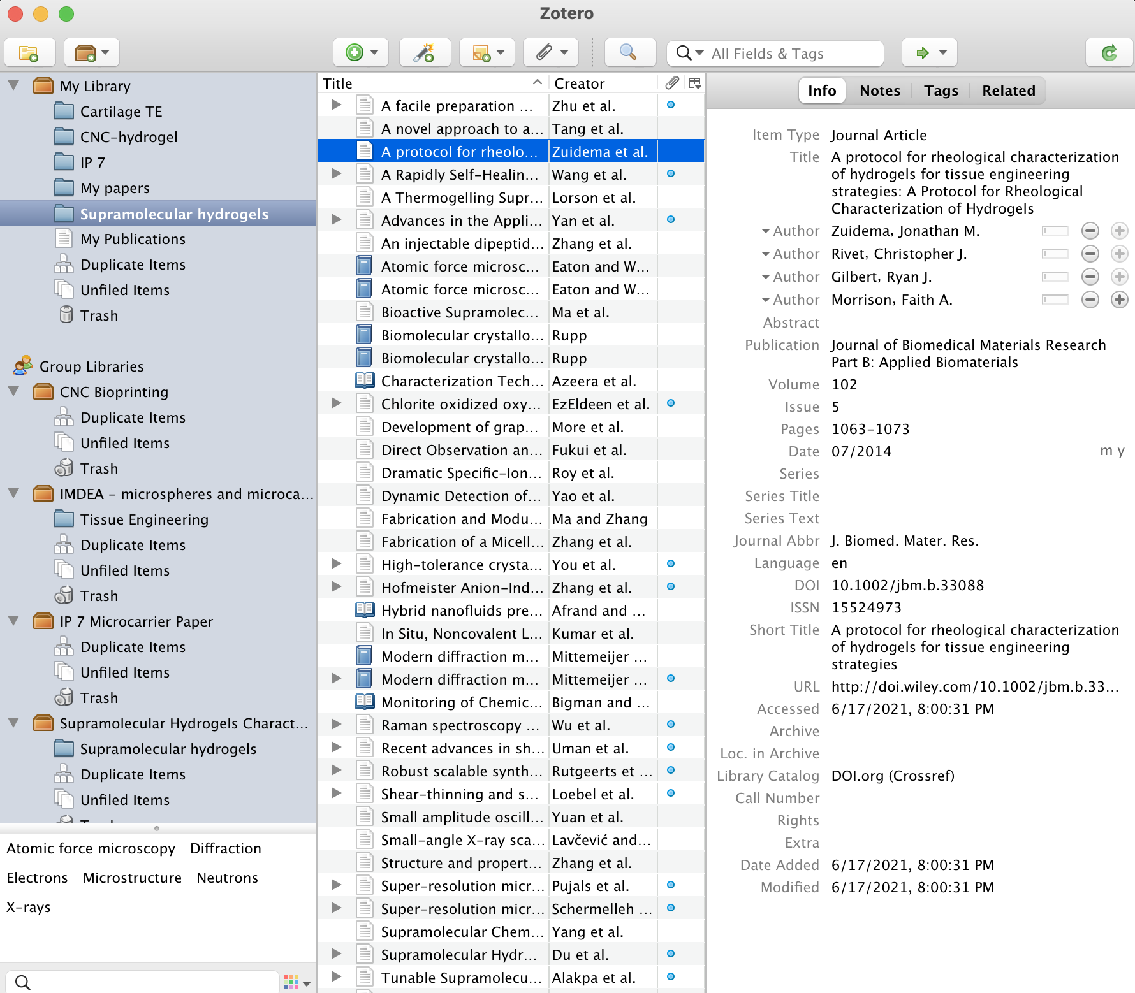Viewport: 1135px width, 993px height.
Task: Toggle name field mode for Gilbert author
Action: (1055, 277)
